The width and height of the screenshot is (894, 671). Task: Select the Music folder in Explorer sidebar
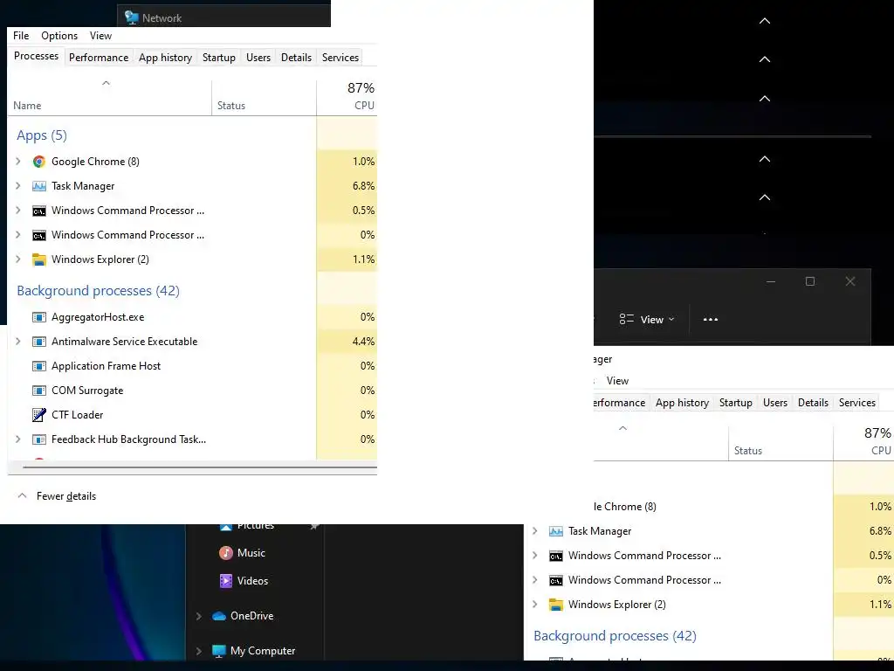(251, 553)
